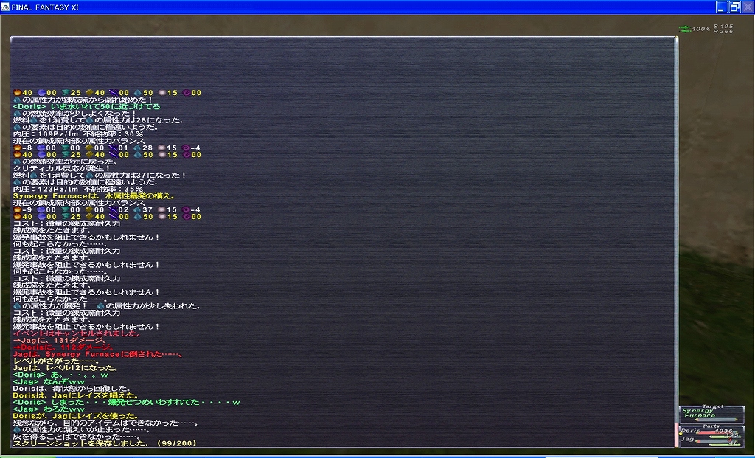The width and height of the screenshot is (755, 458).
Task: Select Jag in the Party list
Action: click(x=688, y=440)
